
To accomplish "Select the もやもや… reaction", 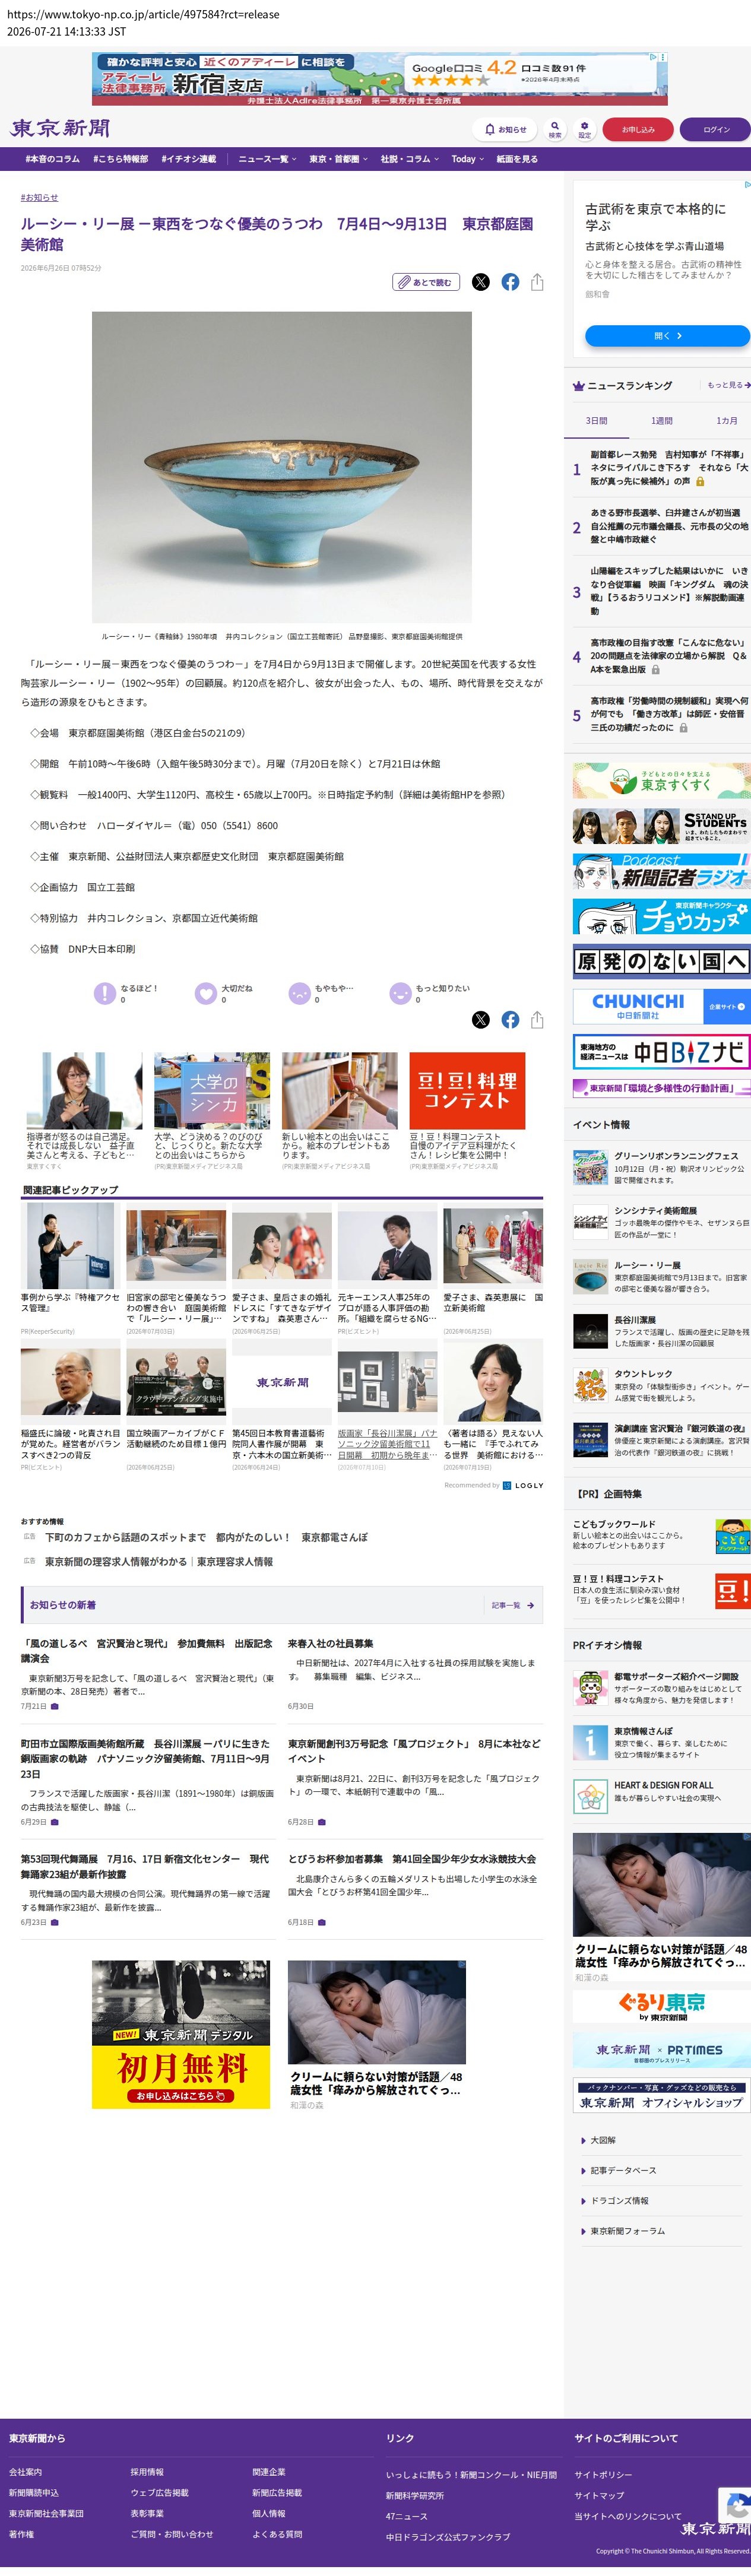I will (x=299, y=992).
